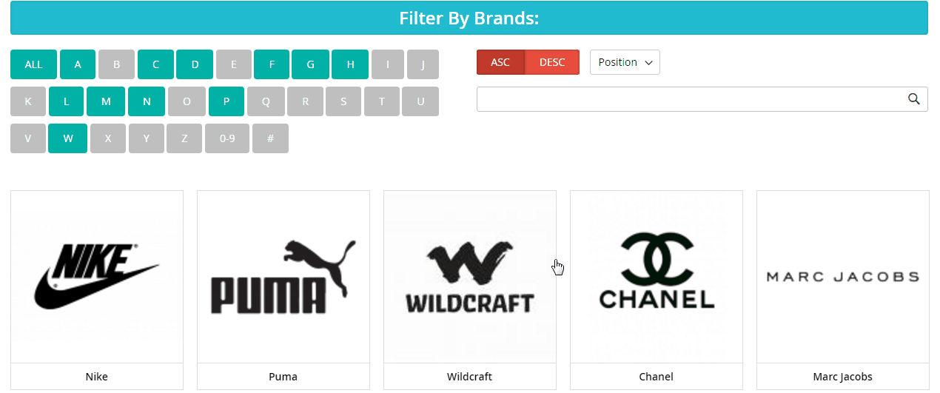The image size is (940, 393).
Task: Open the Position sort dropdown
Action: (625, 62)
